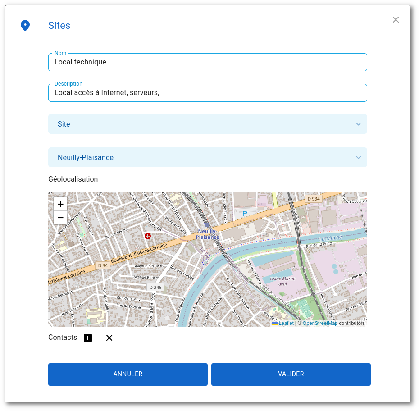Click the La Marne river on the map
The width and height of the screenshot is (419, 411).
pyautogui.click(x=330, y=238)
